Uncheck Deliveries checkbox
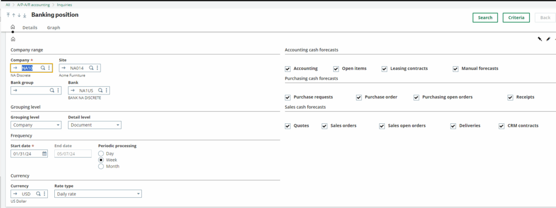Viewport: 556px width, 208px height. coord(453,126)
